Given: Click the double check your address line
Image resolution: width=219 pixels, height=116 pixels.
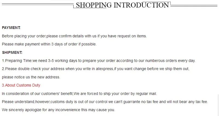Looking at the screenshot, I should click(x=96, y=69).
